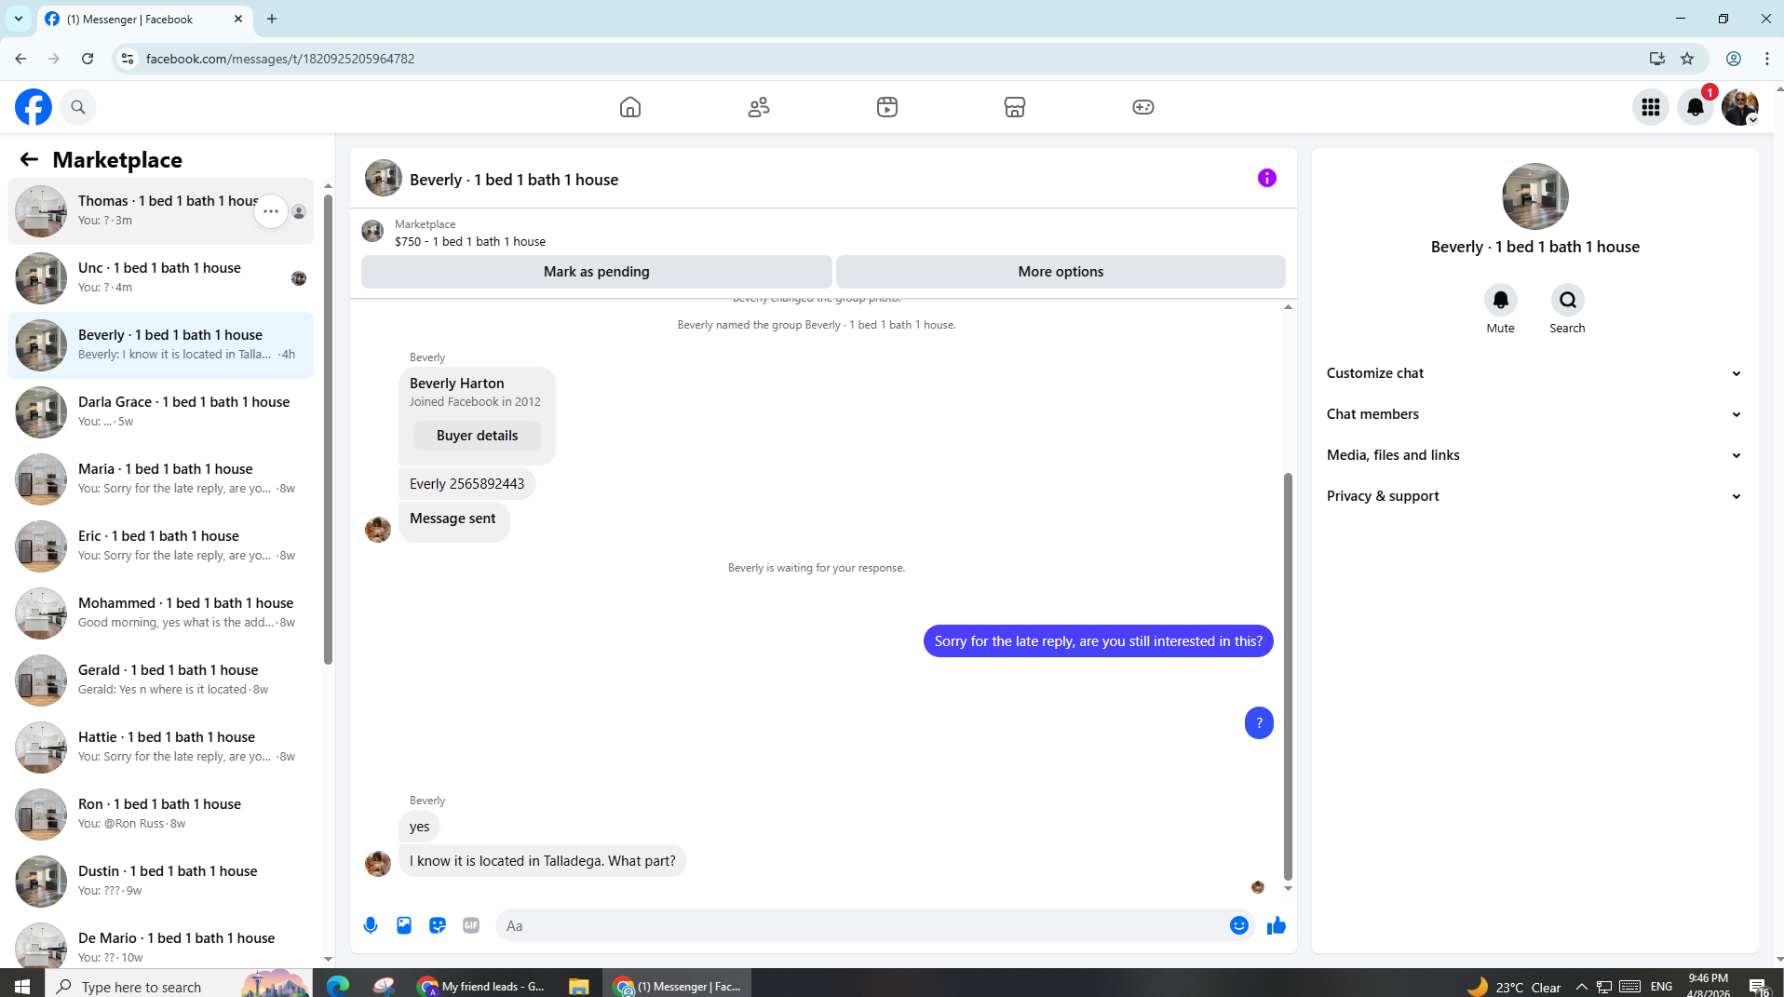Click the install app icon in address bar
Screen dimensions: 1784x997
pos(1656,59)
